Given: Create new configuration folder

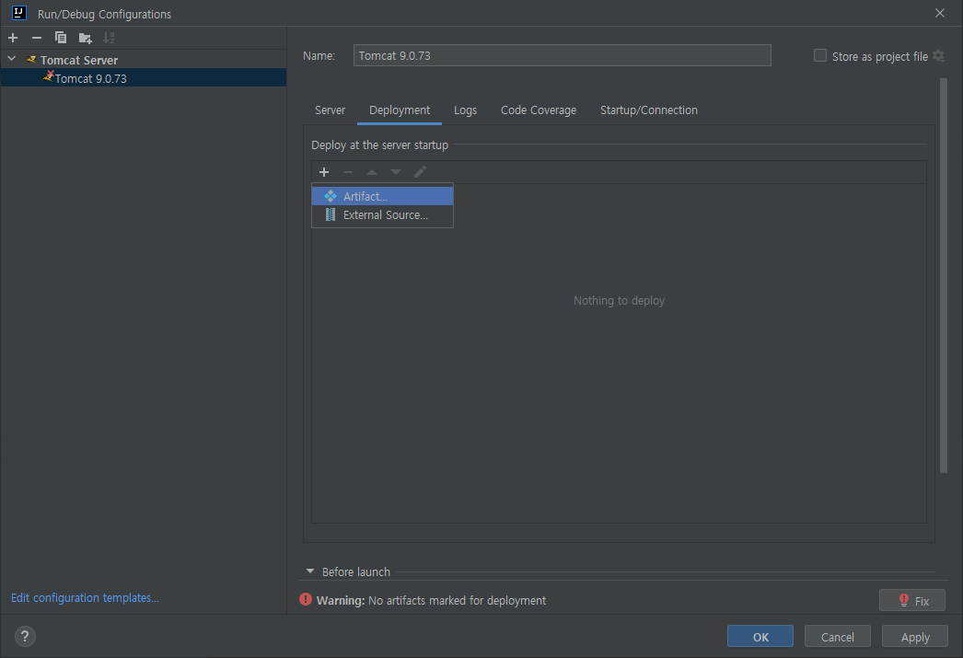Looking at the screenshot, I should [x=85, y=38].
